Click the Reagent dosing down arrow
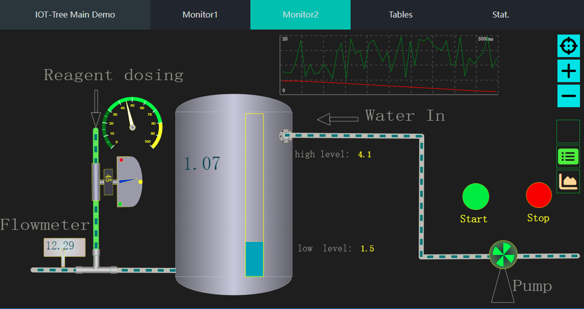 [x=96, y=109]
